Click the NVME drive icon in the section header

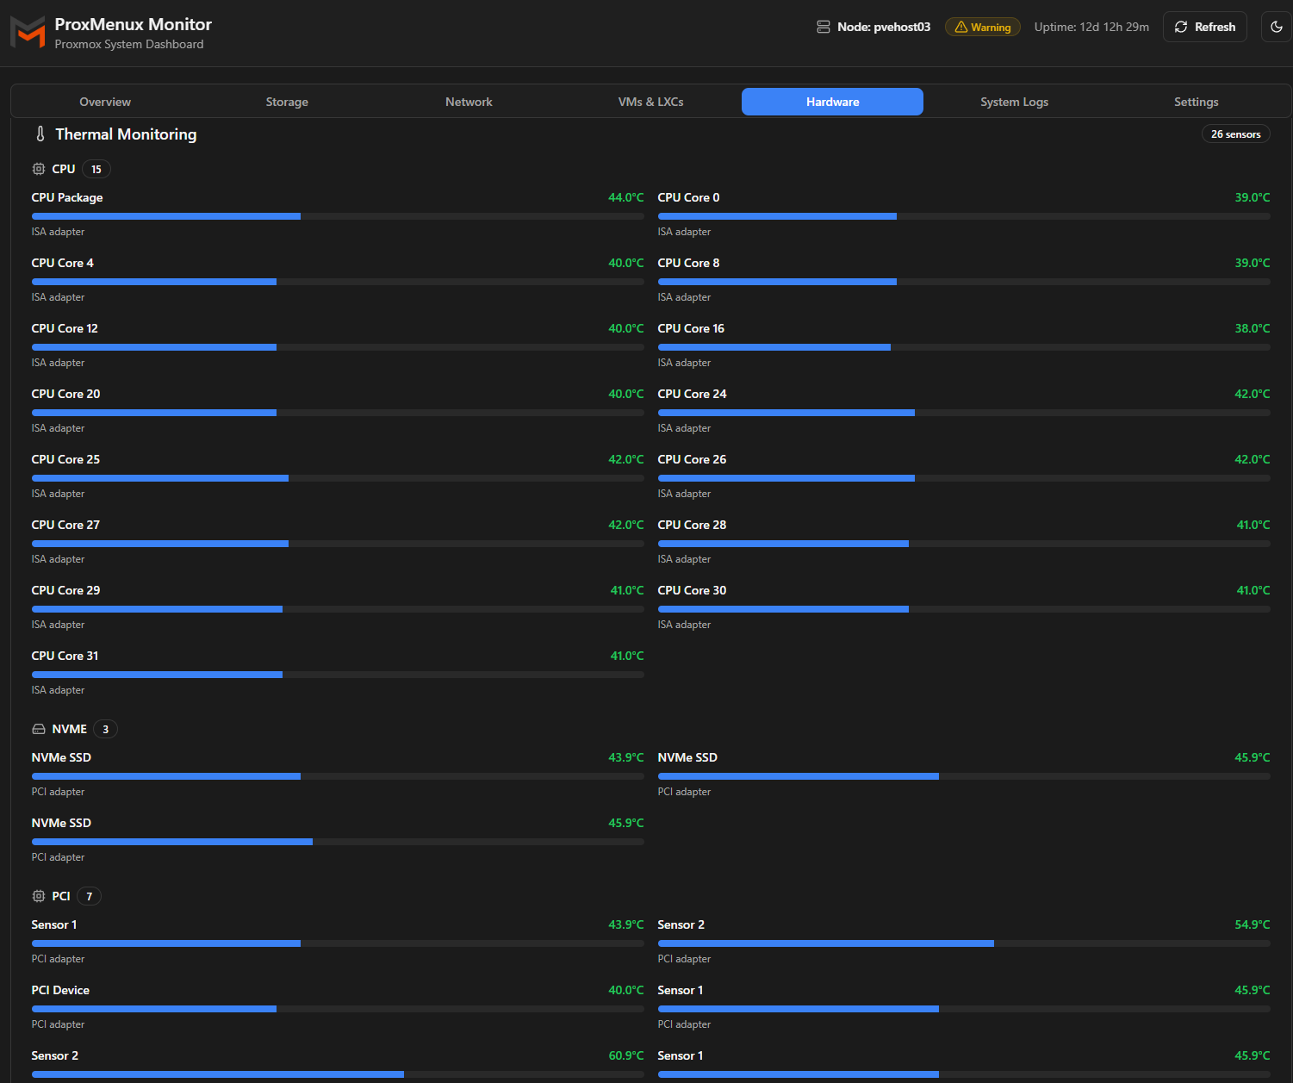[39, 729]
